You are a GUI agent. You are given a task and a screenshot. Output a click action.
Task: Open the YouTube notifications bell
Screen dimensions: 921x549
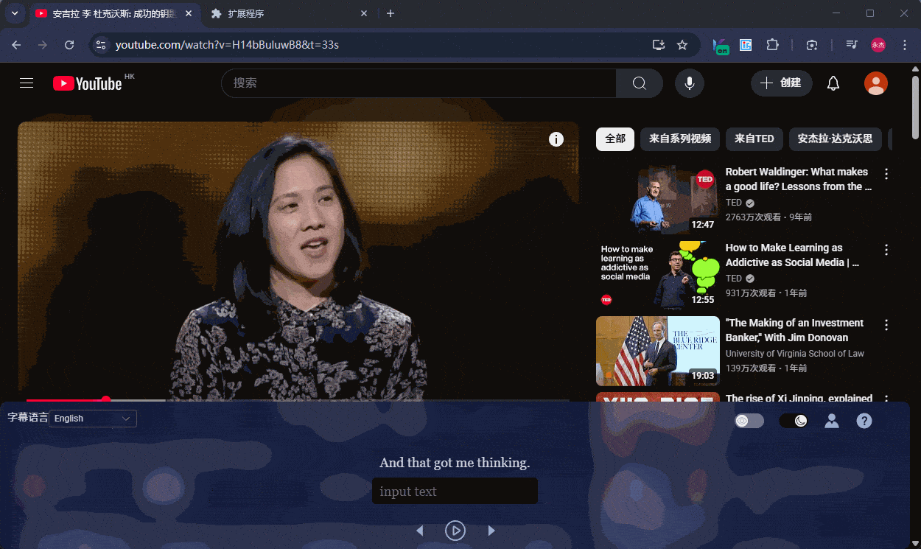[833, 83]
